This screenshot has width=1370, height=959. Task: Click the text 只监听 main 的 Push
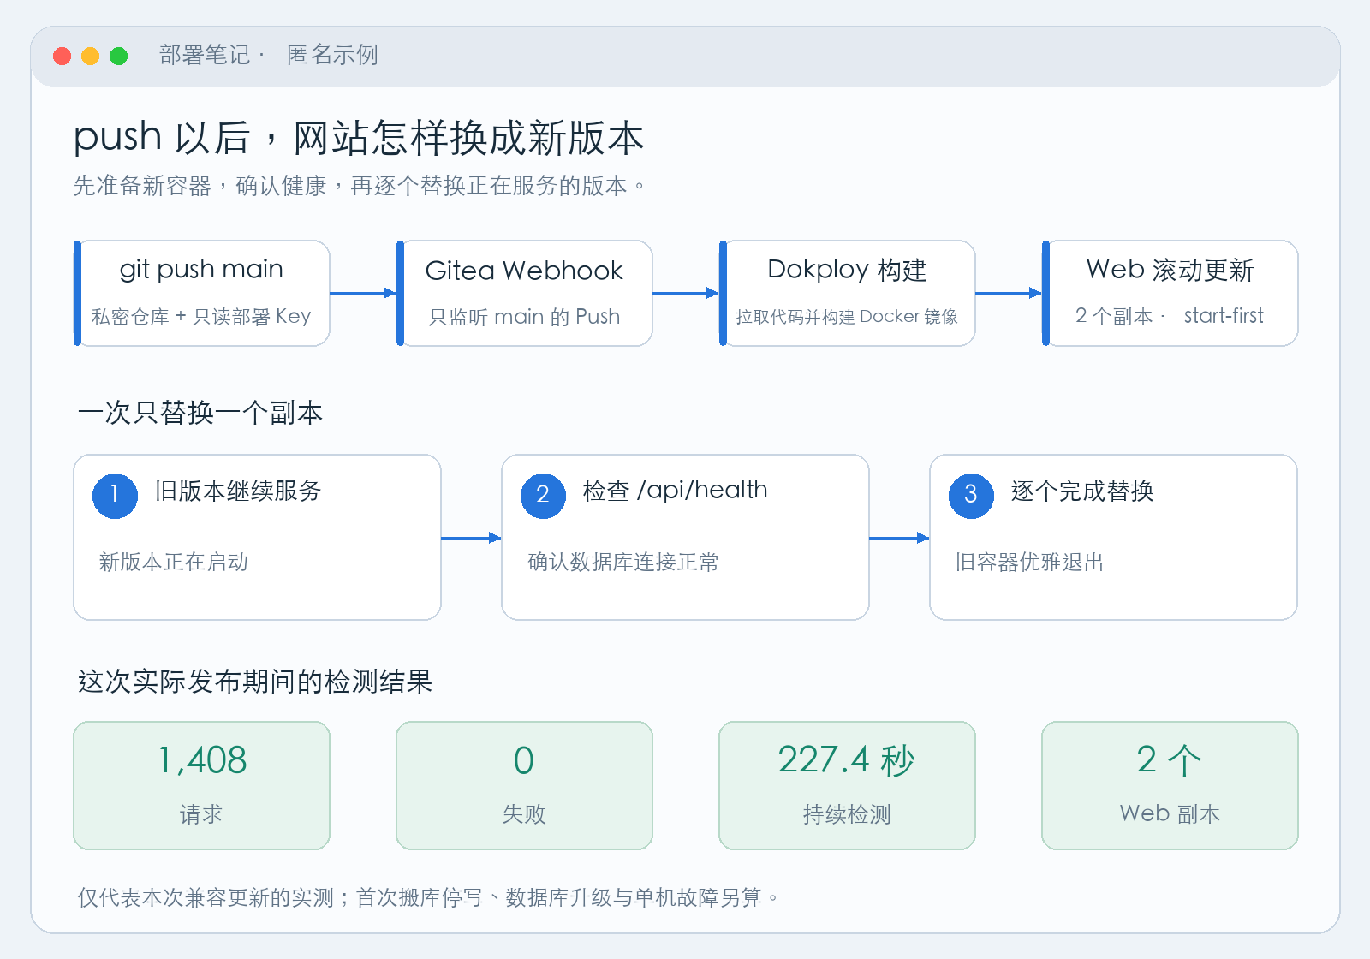tap(524, 317)
